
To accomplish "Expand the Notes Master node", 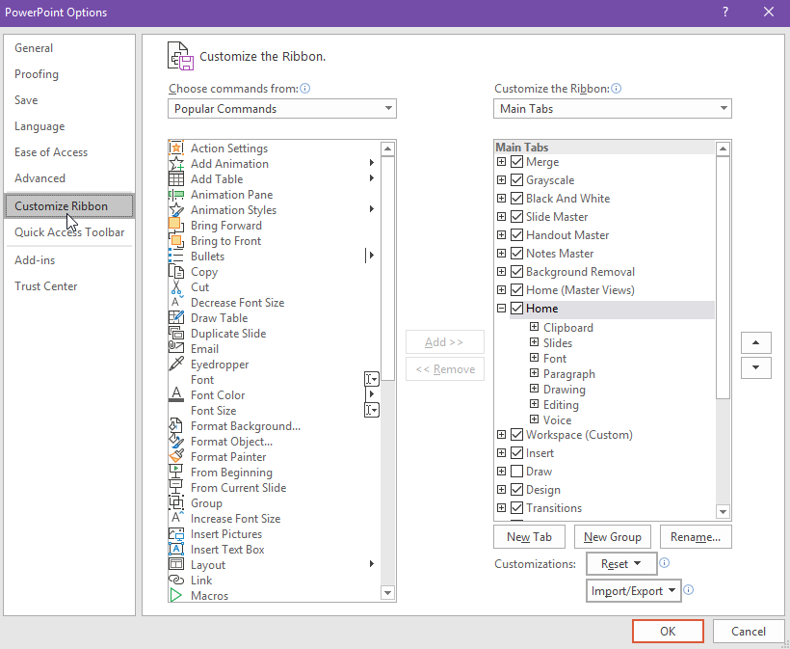I will [501, 254].
